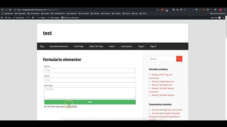This screenshot has height=127, width=227.
Task: Click in the Buscar search field
Action: click(x=162, y=59)
